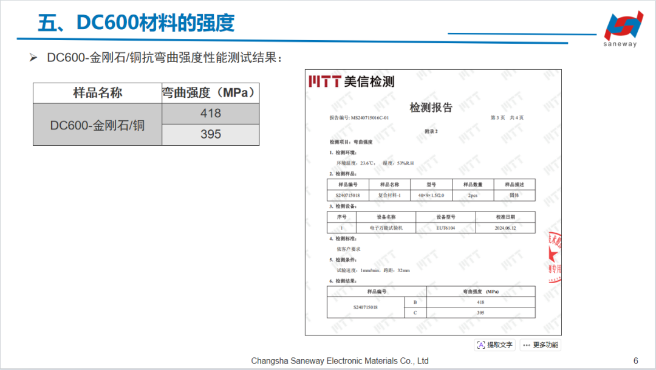Click the 弯曲强度（MPa） table header
Screen dimensions: 656x370
[210, 93]
